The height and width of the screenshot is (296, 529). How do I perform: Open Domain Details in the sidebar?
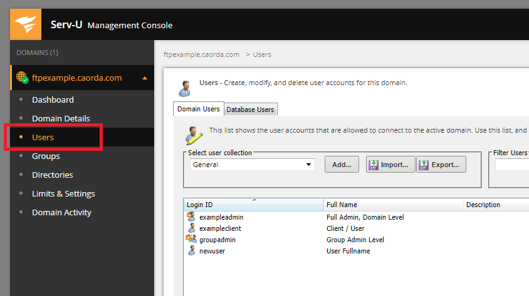61,118
